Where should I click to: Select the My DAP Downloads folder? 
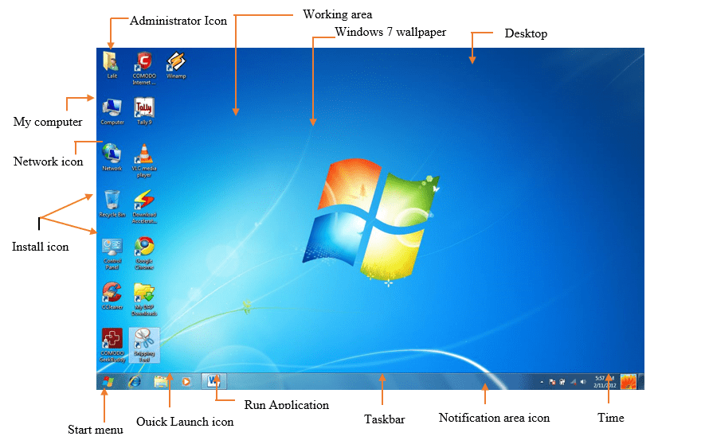click(144, 299)
